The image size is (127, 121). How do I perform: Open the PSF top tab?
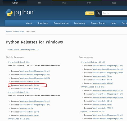coord(40,3)
